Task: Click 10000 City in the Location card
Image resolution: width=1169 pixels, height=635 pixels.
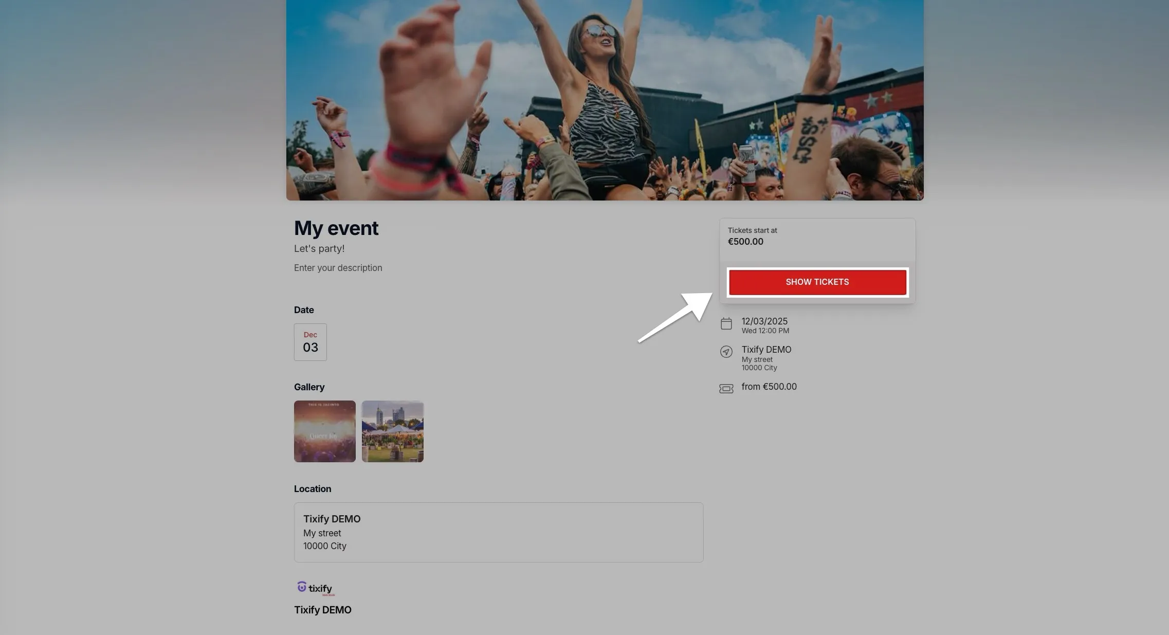Action: click(x=325, y=546)
